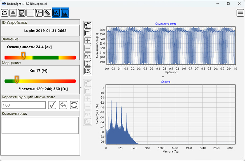Viewport: 245px width, 161px height.
Task: Click oscillogram horizontal fit arrows icon
Action: 88,56
